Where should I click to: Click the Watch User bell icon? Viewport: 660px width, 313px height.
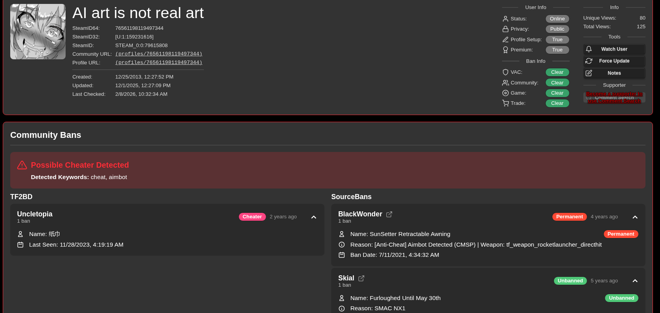pyautogui.click(x=588, y=49)
